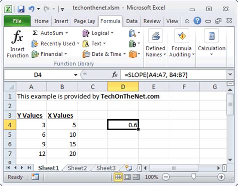Open Lookup & Reference functions icon
Screen dimensions: 238x186
(x=135, y=33)
